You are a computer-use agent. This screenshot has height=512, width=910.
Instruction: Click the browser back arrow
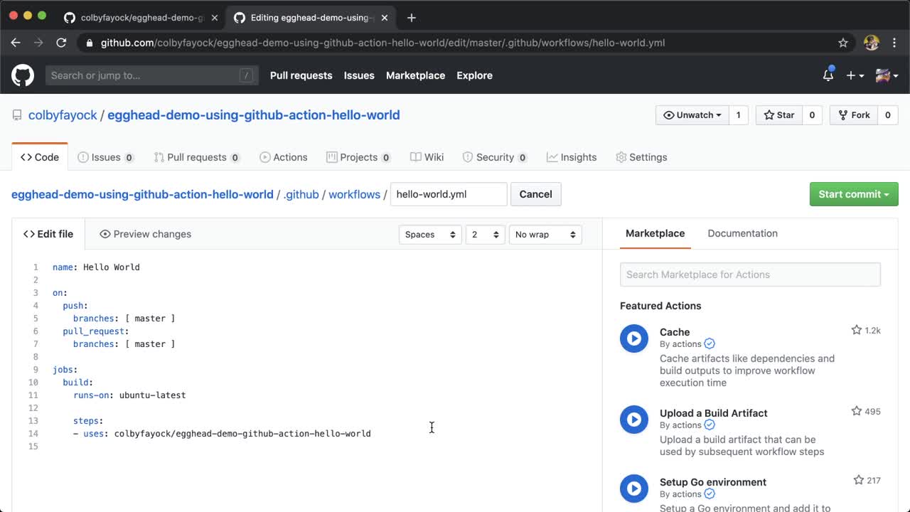[16, 43]
